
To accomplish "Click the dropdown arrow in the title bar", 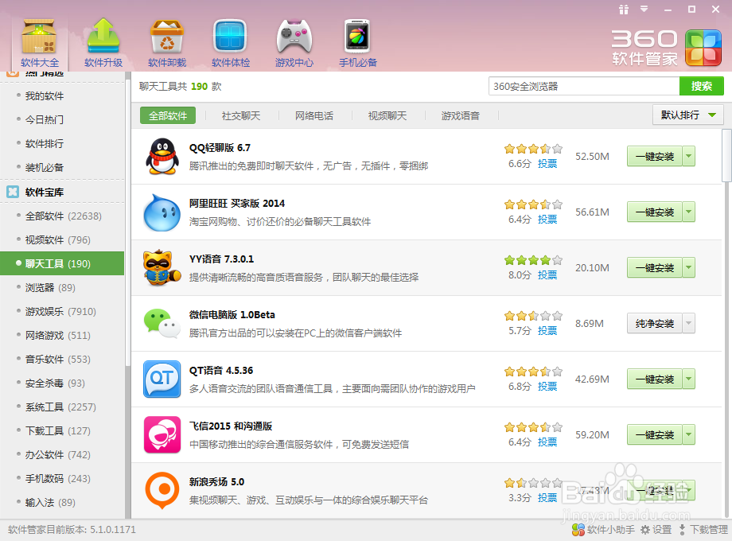I will point(644,10).
